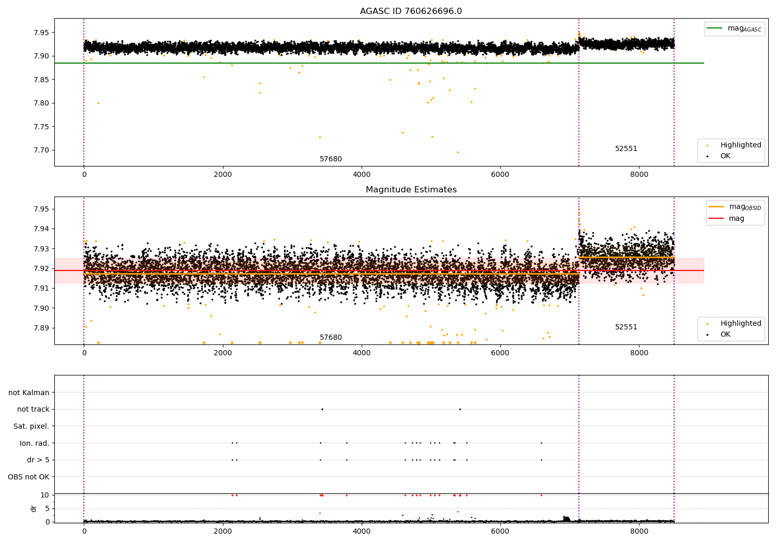
Task: Click the 'Sat. pixel.' row label
Action: click(x=32, y=426)
